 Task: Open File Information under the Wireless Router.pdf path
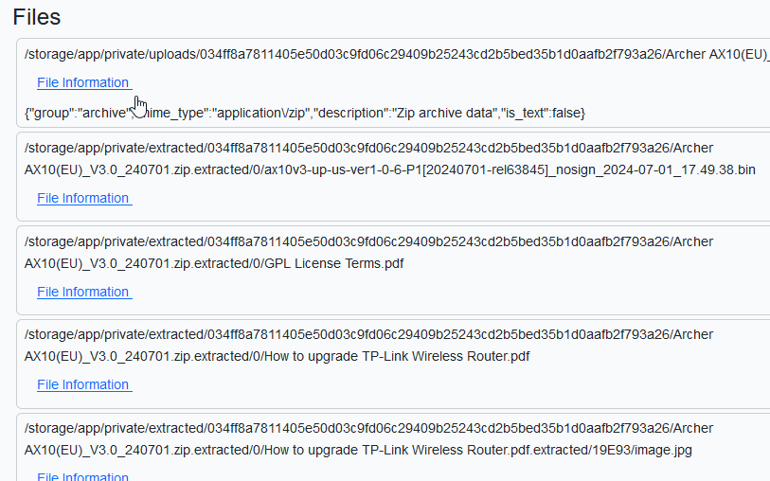point(83,384)
